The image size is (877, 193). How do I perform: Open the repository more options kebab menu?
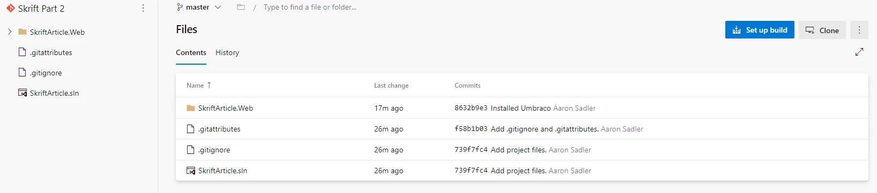point(143,8)
